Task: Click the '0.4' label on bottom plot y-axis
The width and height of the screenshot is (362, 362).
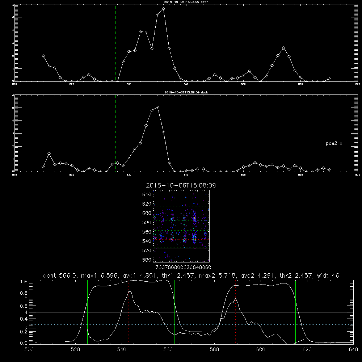Action: pos(24,319)
